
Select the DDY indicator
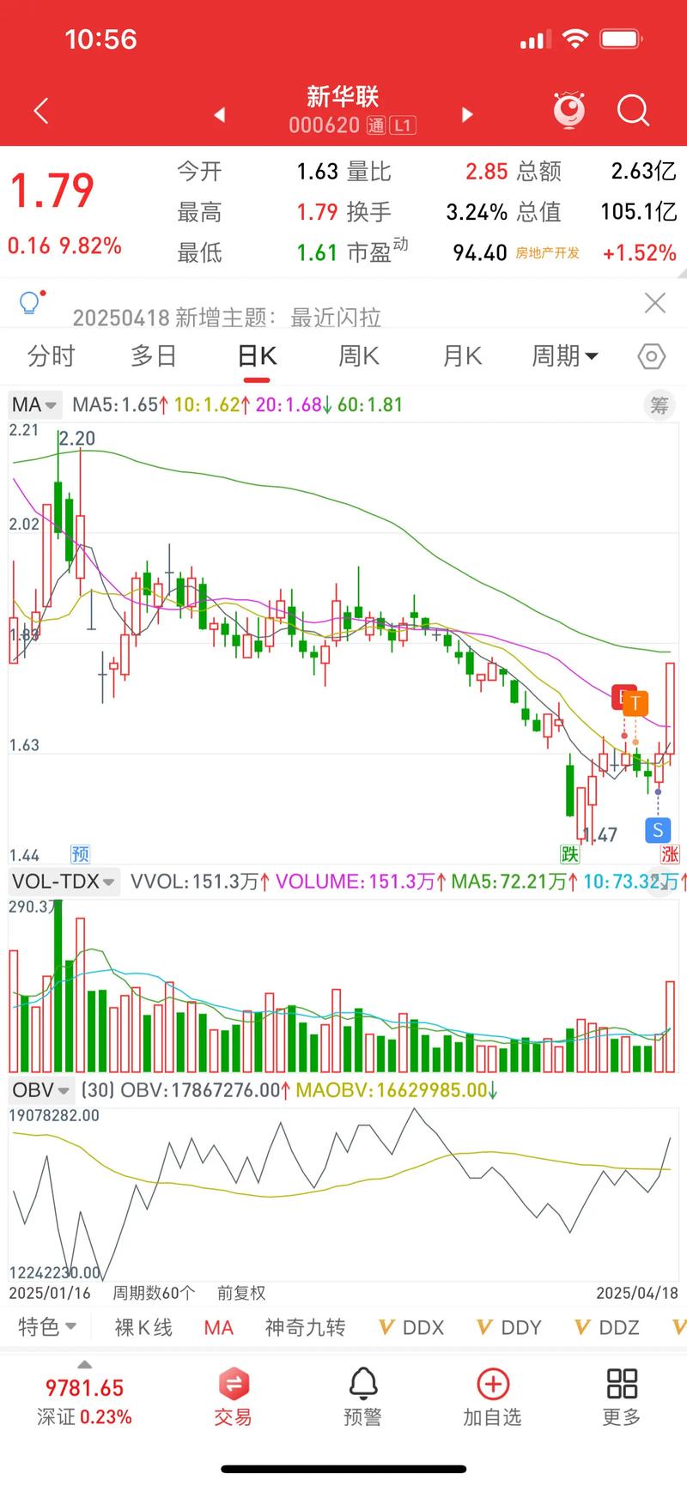[x=509, y=1328]
